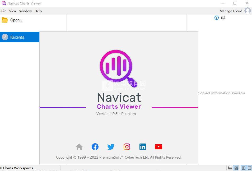Toggle the right information pane
Screen dimensions: 252x171
click(249, 168)
